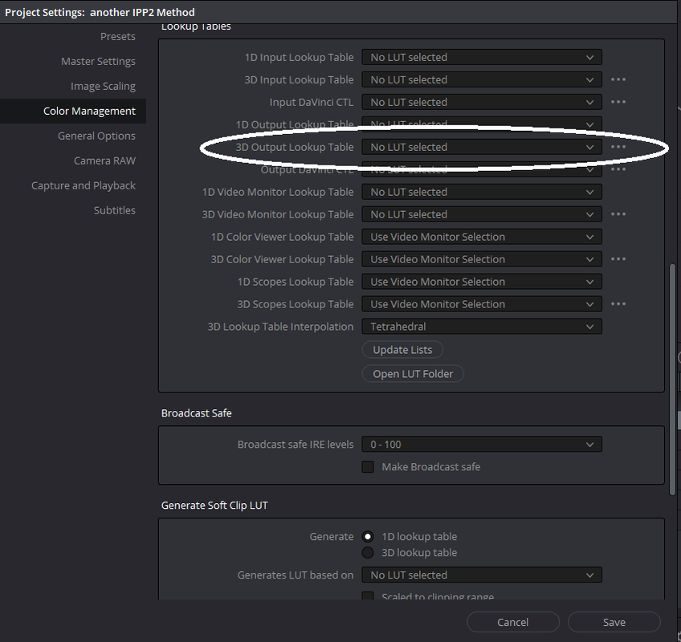Viewport: 681px width, 642px height.
Task: Open the 3D Color Viewer Lookup Table dropdown
Action: (482, 259)
